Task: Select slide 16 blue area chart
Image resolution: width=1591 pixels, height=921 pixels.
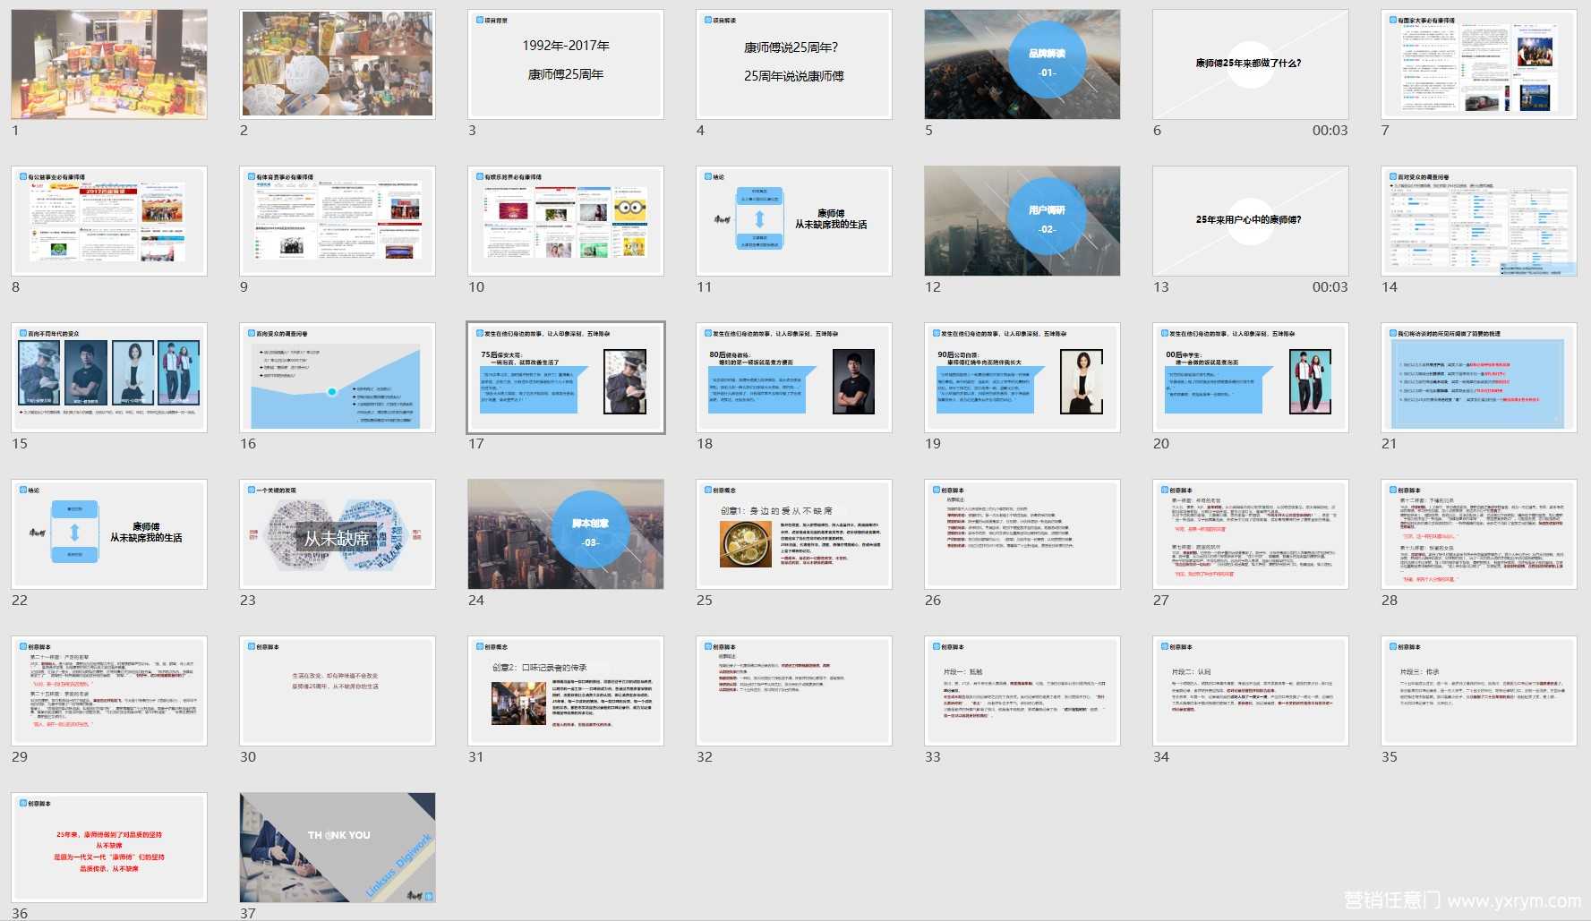Action: (338, 378)
